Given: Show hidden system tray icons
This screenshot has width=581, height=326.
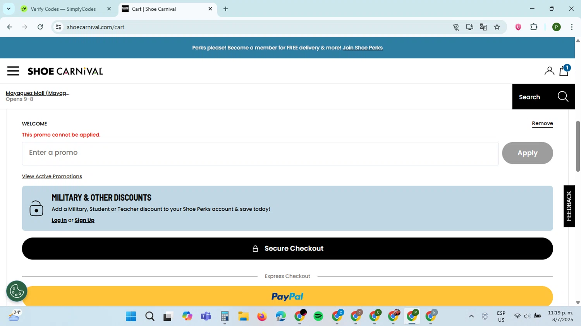Looking at the screenshot, I should click(x=471, y=316).
